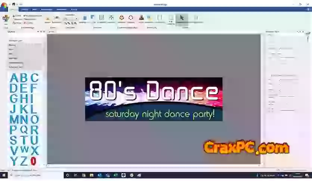
Task: Select the letter U thumbnail
Action: tap(34, 140)
